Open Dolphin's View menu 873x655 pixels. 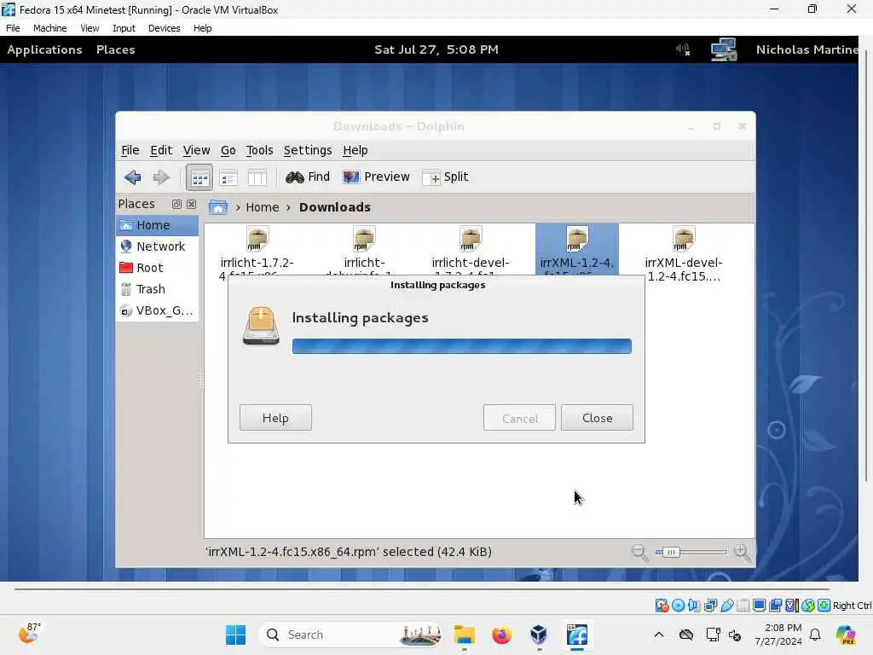pos(197,150)
